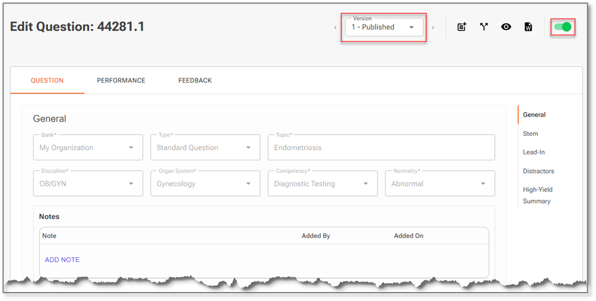Go to next version arrow
The image size is (596, 301).
(433, 28)
